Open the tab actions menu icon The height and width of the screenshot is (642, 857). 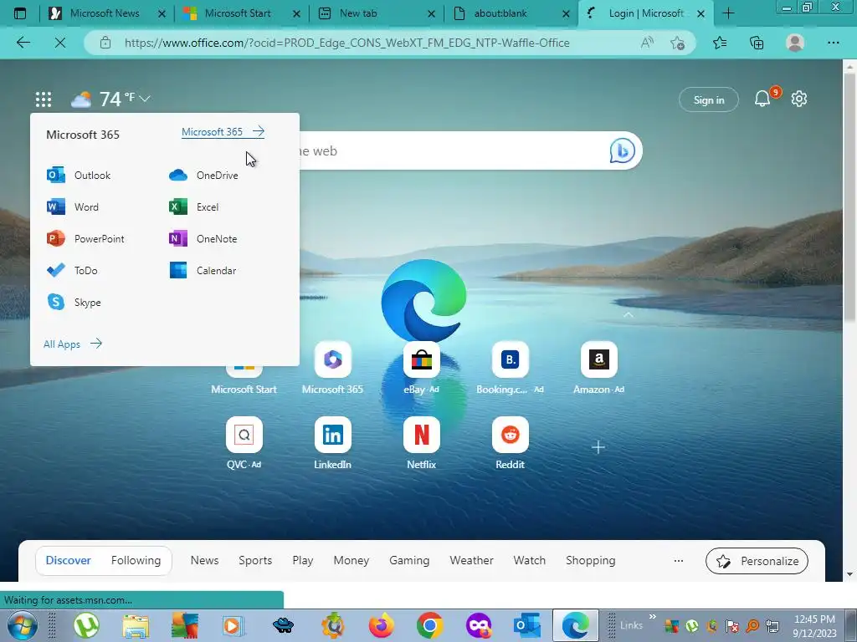coord(20,13)
